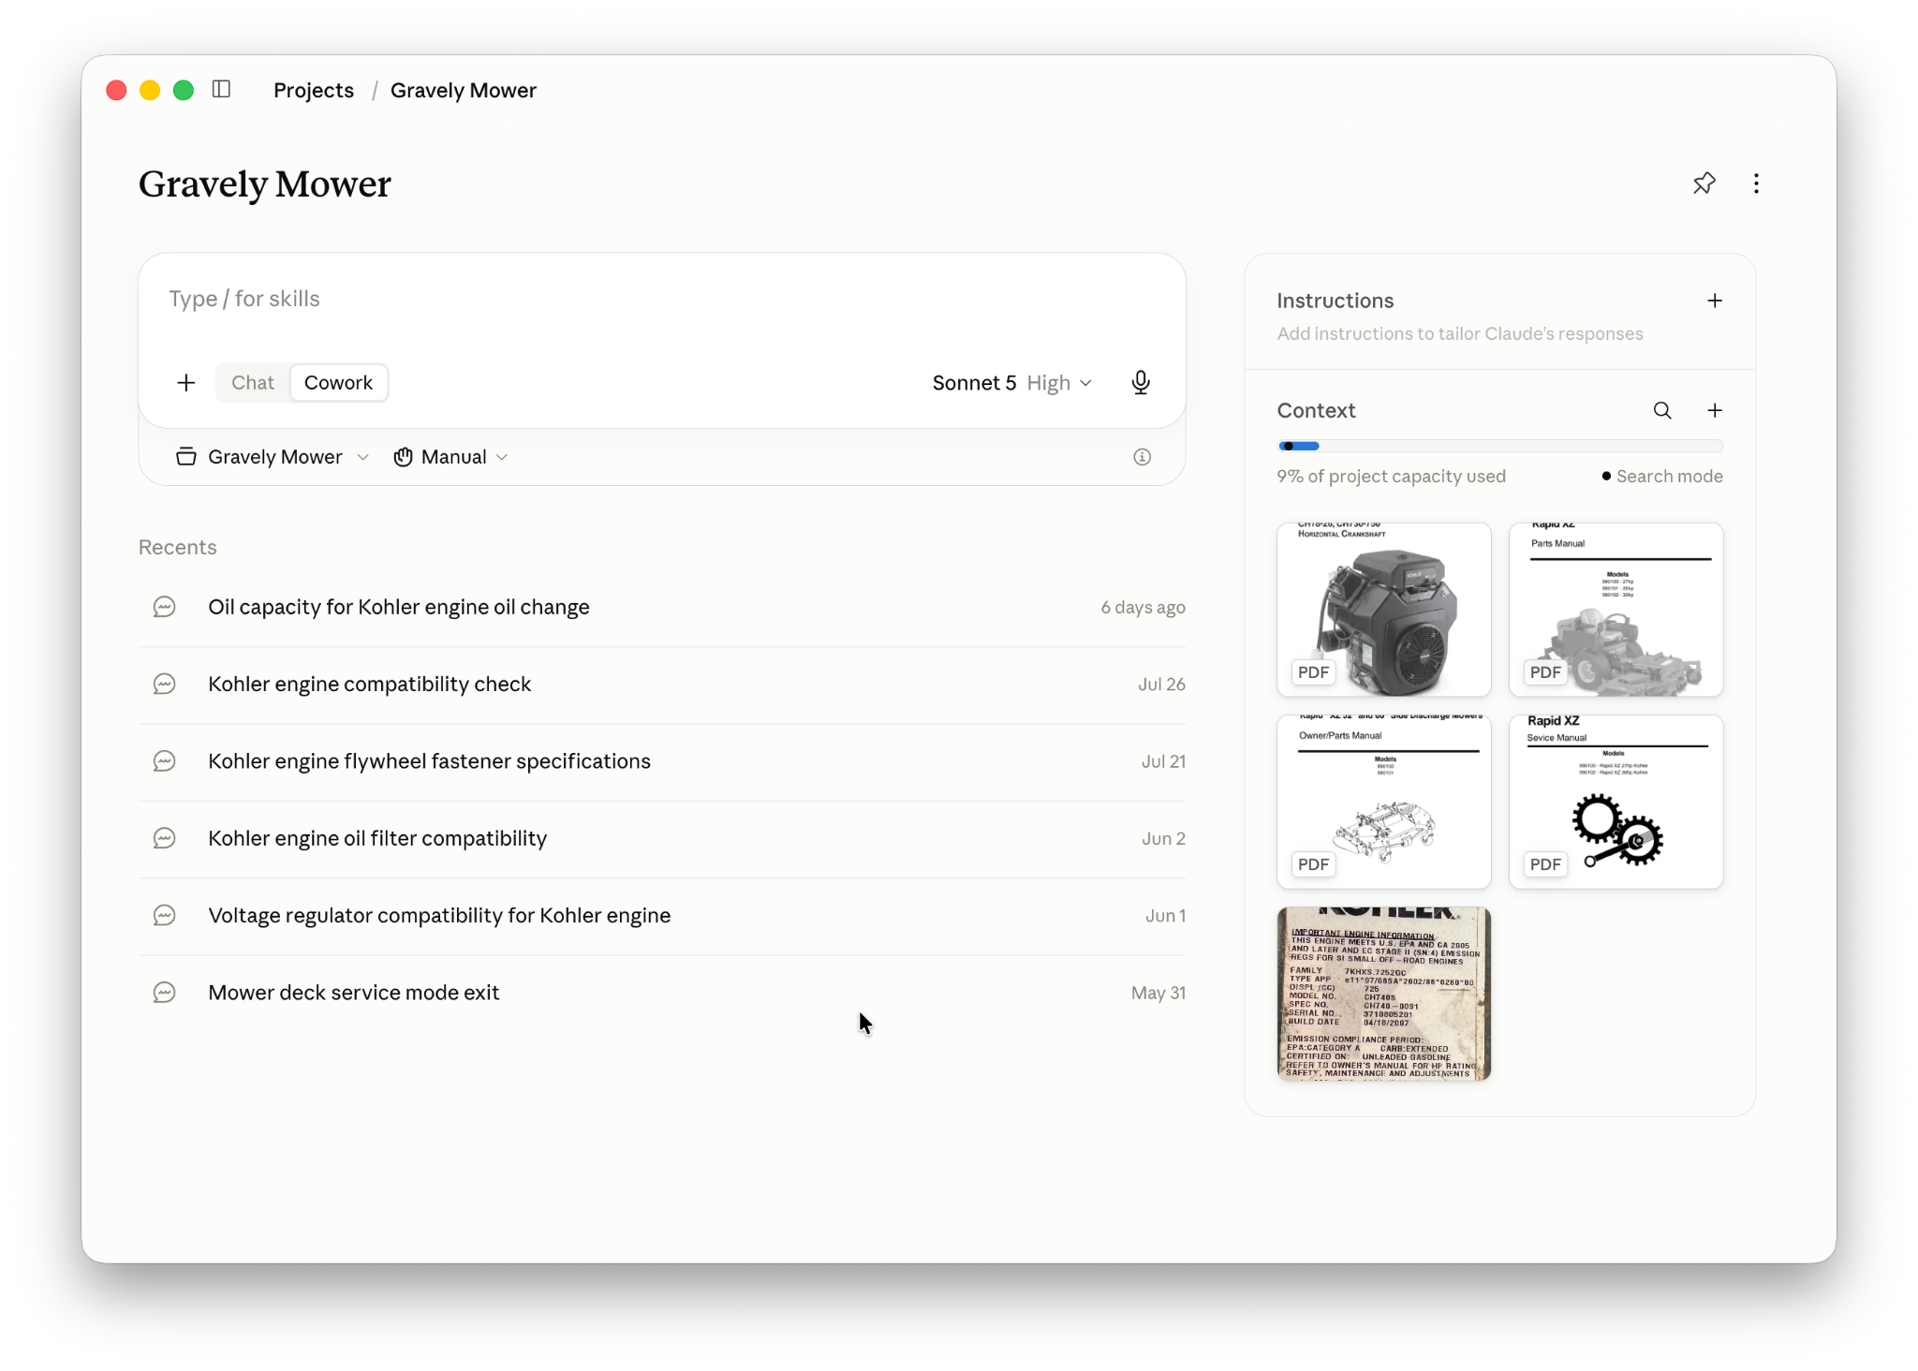This screenshot has width=1918, height=1371.
Task: Open the Rapid XZ Service Manual PDF
Action: 1616,802
